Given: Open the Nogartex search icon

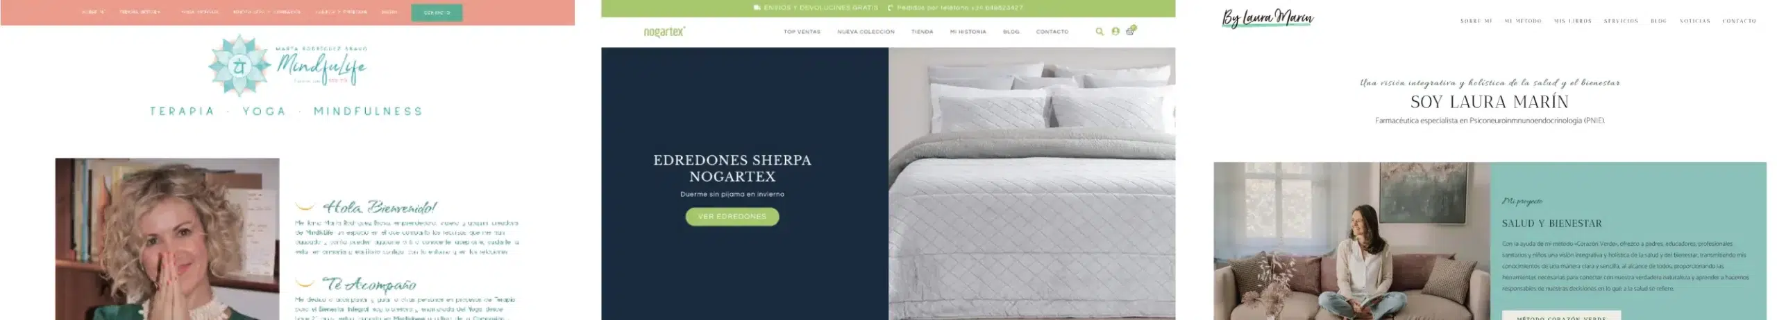Looking at the screenshot, I should pos(1099,31).
